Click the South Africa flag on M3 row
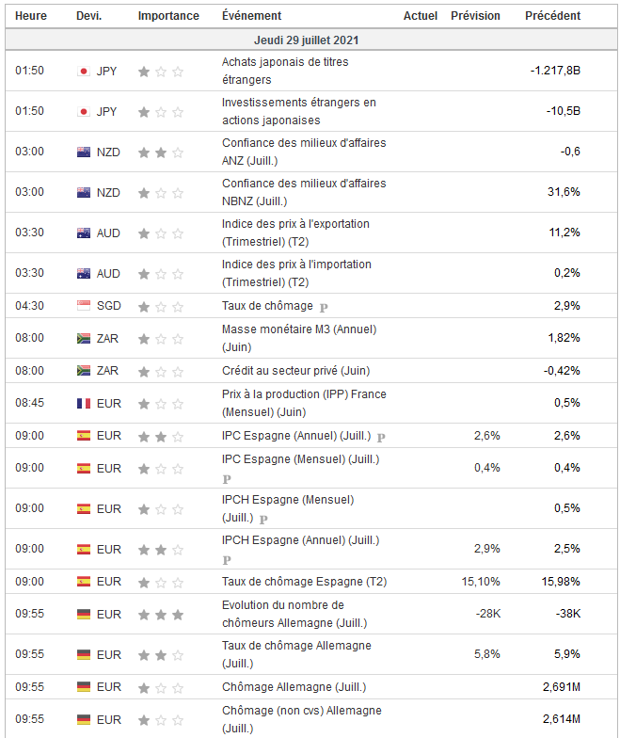This screenshot has height=738, width=620. coord(83,338)
